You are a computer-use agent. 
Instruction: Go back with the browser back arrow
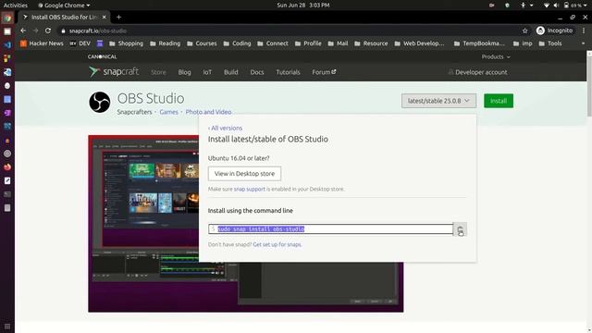[23, 31]
